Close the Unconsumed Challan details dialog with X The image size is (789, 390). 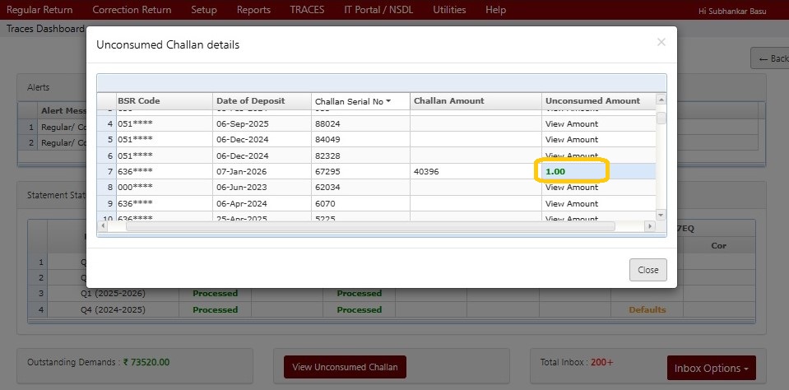point(661,42)
